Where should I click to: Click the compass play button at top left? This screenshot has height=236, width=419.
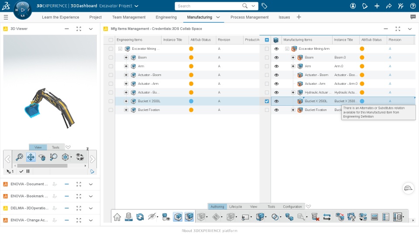pos(23,10)
